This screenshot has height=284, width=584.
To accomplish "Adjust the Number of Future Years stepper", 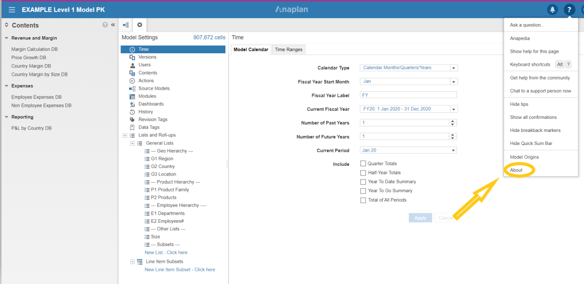I will (x=453, y=136).
